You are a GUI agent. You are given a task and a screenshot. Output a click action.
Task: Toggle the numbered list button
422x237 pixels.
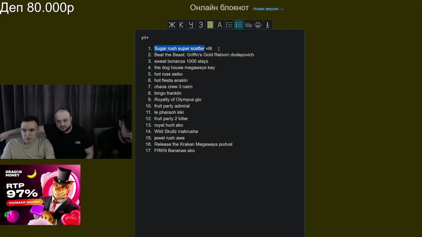(x=239, y=25)
